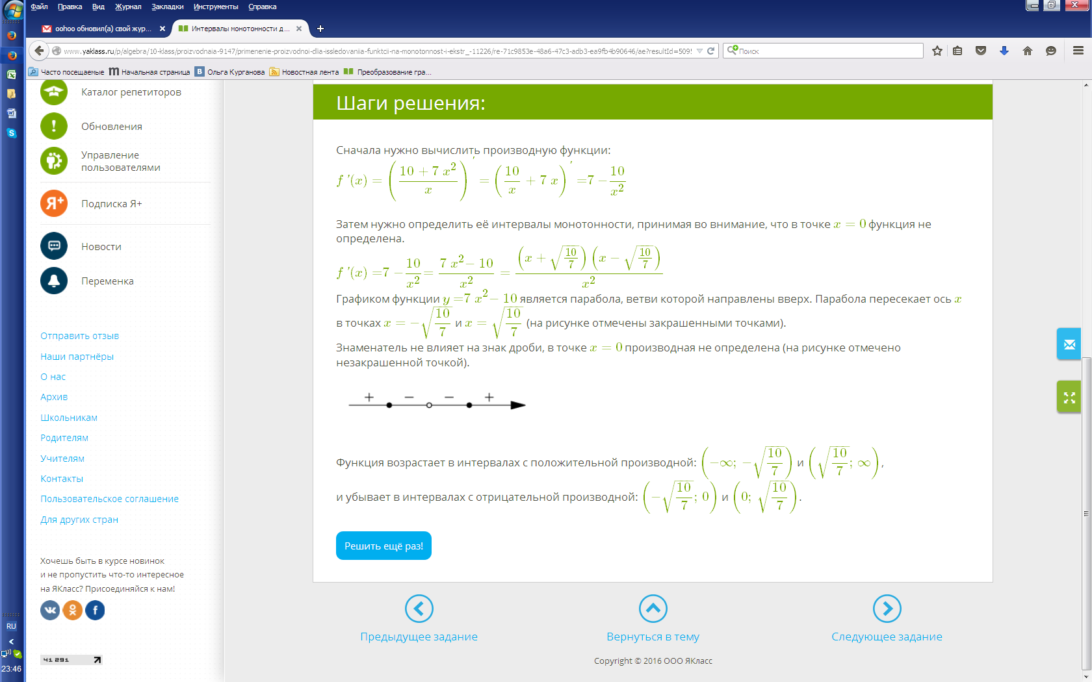The image size is (1092, 682).
Task: Open the 'Учителям' sidebar link
Action: click(62, 459)
